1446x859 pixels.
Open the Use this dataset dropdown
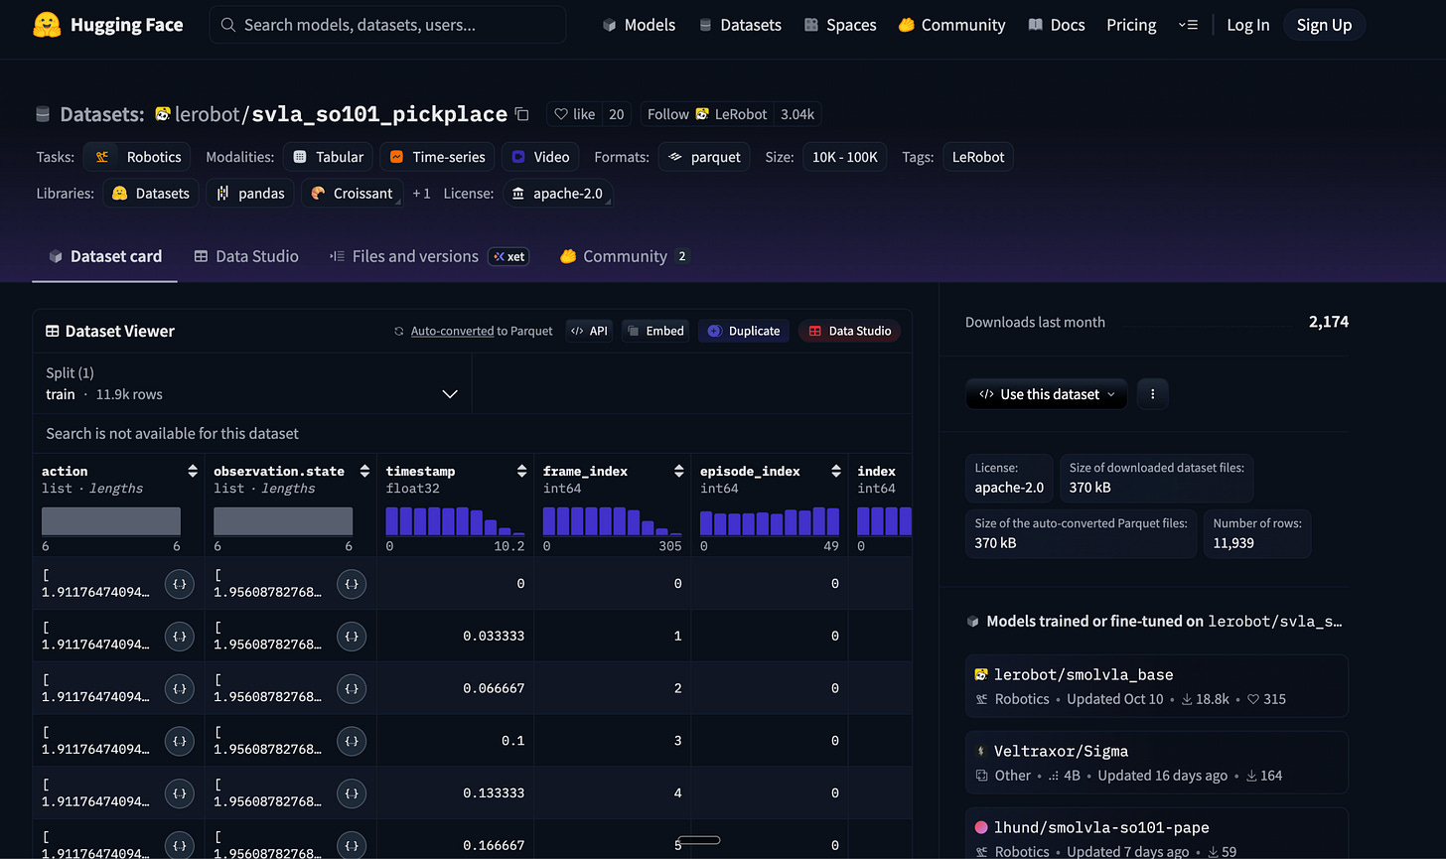(x=1047, y=394)
